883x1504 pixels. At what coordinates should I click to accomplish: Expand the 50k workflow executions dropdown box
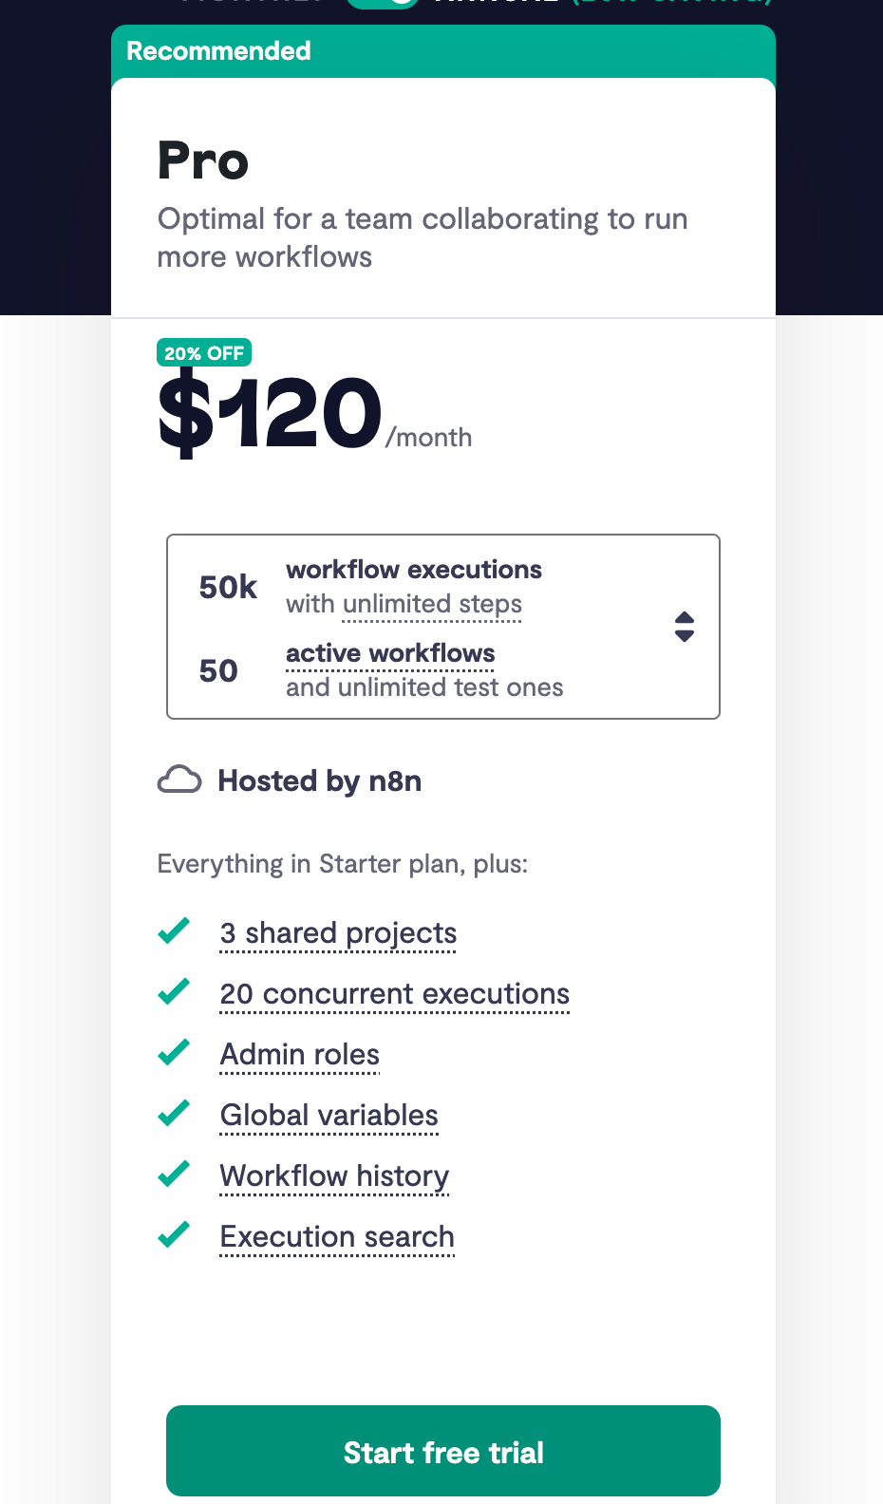(443, 627)
